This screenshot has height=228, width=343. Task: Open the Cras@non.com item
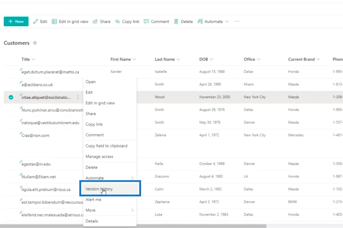[x=36, y=136]
